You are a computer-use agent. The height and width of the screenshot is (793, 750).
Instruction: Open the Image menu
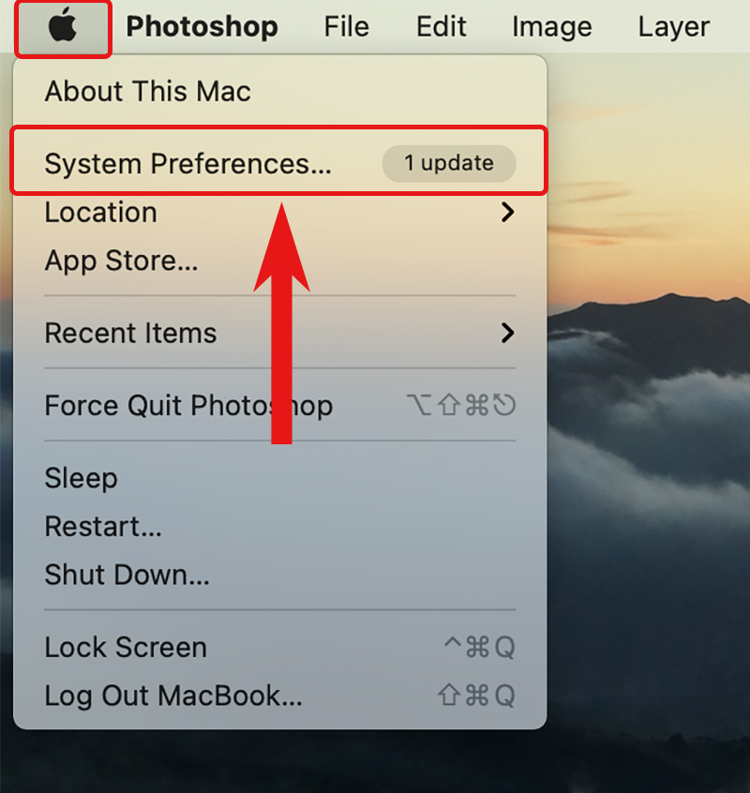[551, 27]
